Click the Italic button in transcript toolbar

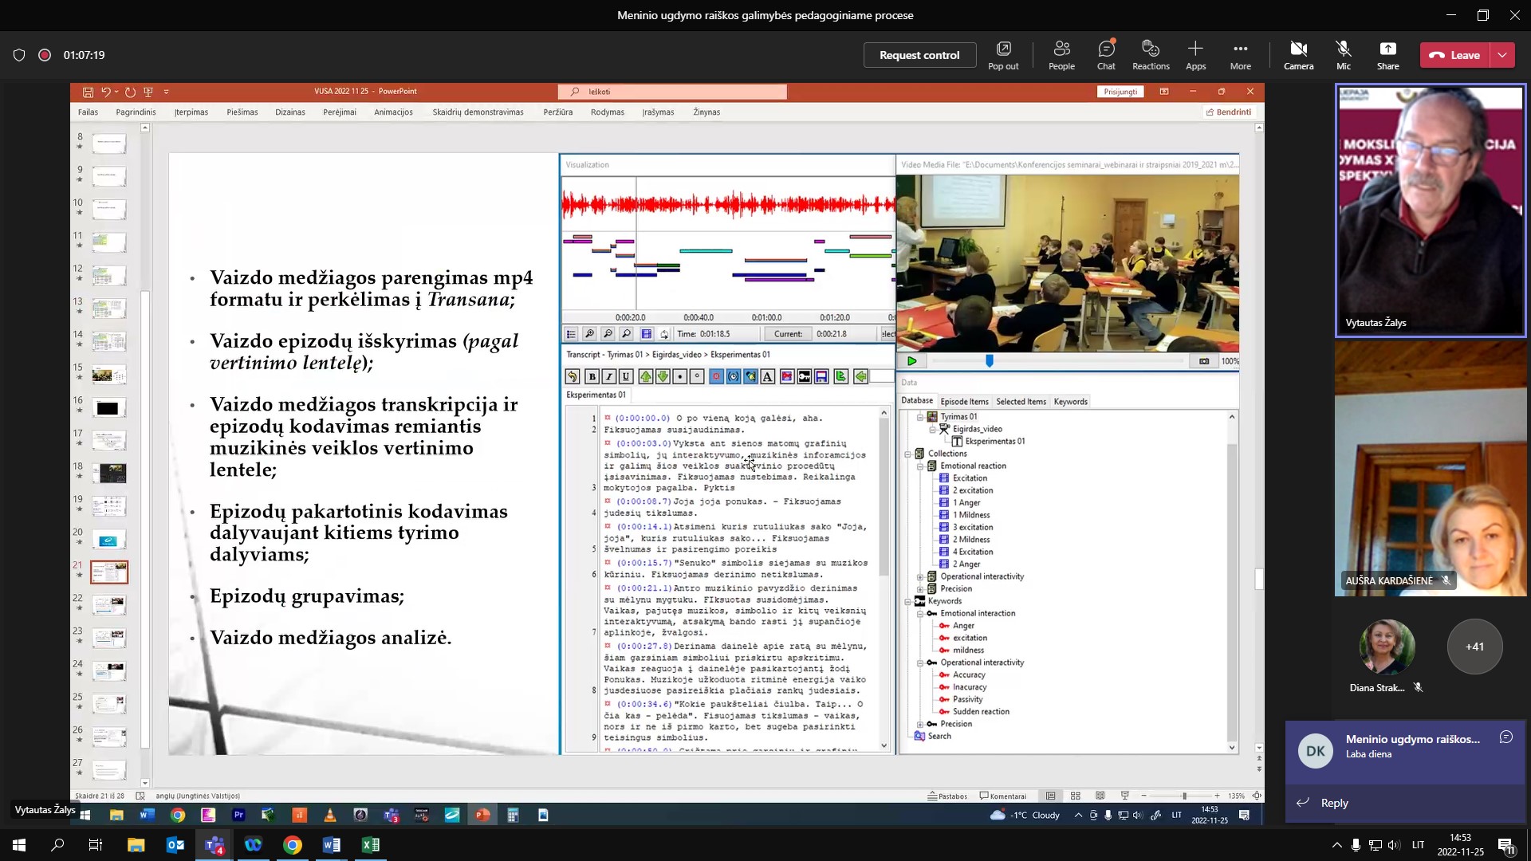coord(608,376)
